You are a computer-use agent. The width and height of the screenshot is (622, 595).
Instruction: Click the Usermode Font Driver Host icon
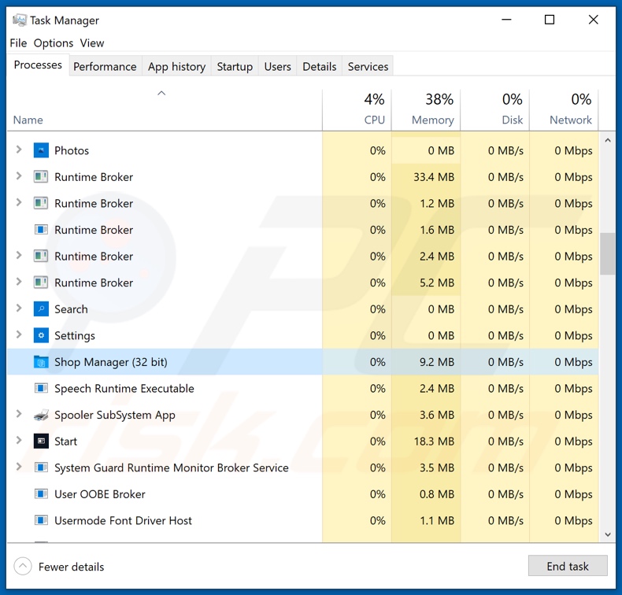(x=41, y=520)
